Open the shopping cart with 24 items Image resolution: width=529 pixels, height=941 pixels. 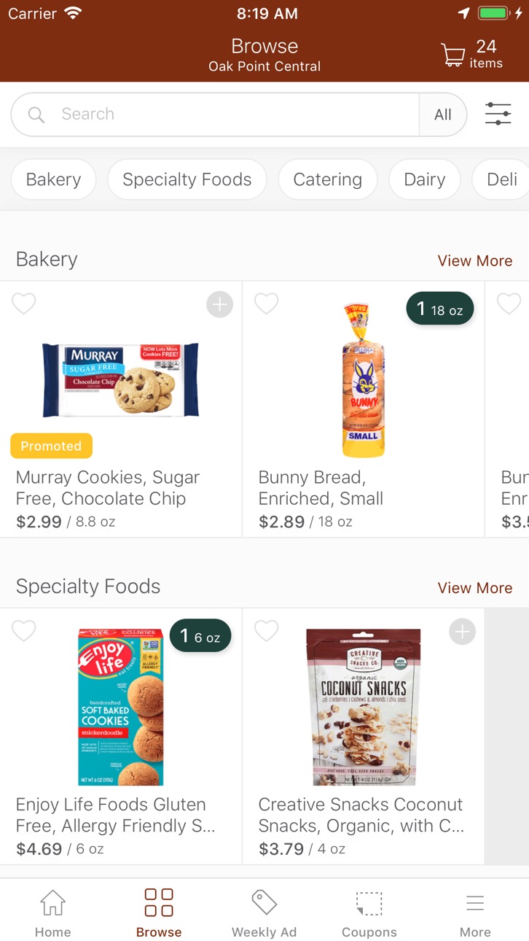[472, 55]
